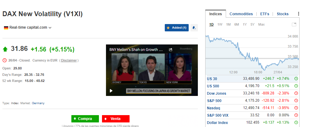Click the detach chart icon
The image size is (317, 127).
(294, 24)
